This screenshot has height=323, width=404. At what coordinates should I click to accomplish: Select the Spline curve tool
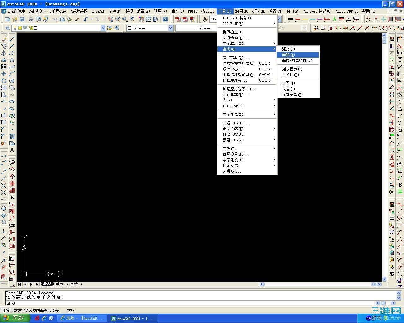pos(12,95)
